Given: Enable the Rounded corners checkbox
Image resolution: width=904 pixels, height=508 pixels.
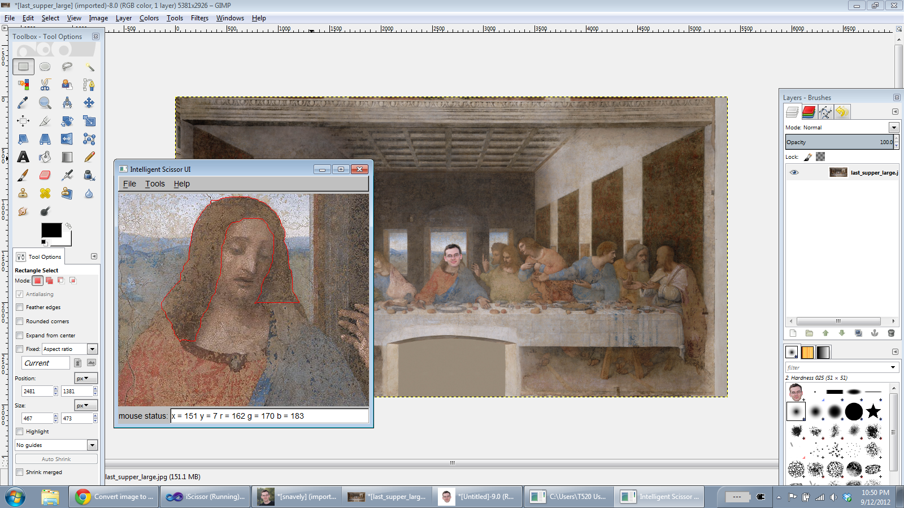Looking at the screenshot, I should pyautogui.click(x=20, y=322).
